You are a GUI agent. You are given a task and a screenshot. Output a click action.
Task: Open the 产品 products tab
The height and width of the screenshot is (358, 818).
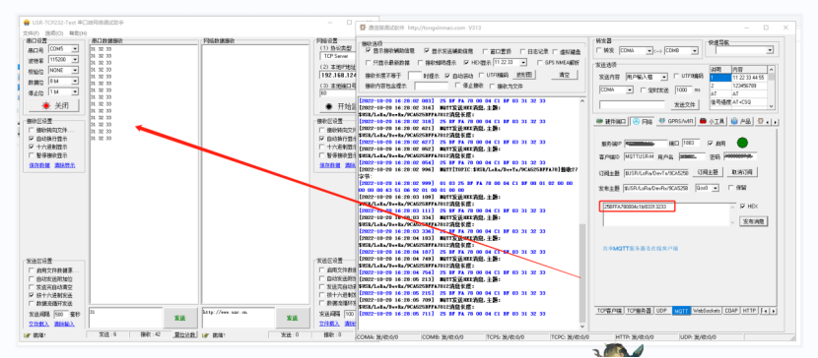[741, 121]
